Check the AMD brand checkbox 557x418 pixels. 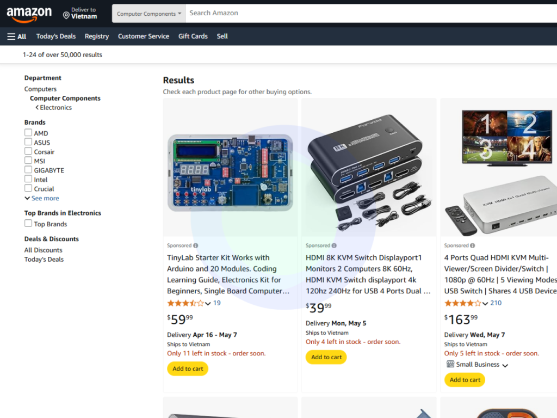click(x=28, y=133)
